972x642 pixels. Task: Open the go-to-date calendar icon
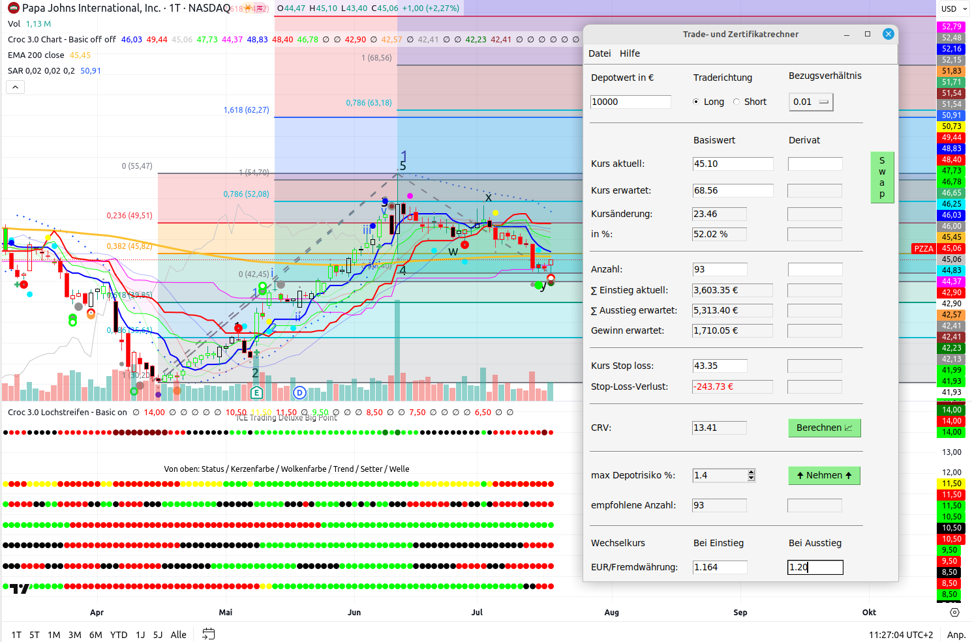(x=208, y=634)
